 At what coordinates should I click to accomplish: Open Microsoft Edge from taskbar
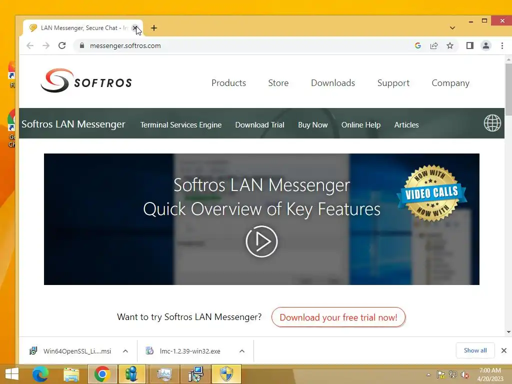click(40, 374)
